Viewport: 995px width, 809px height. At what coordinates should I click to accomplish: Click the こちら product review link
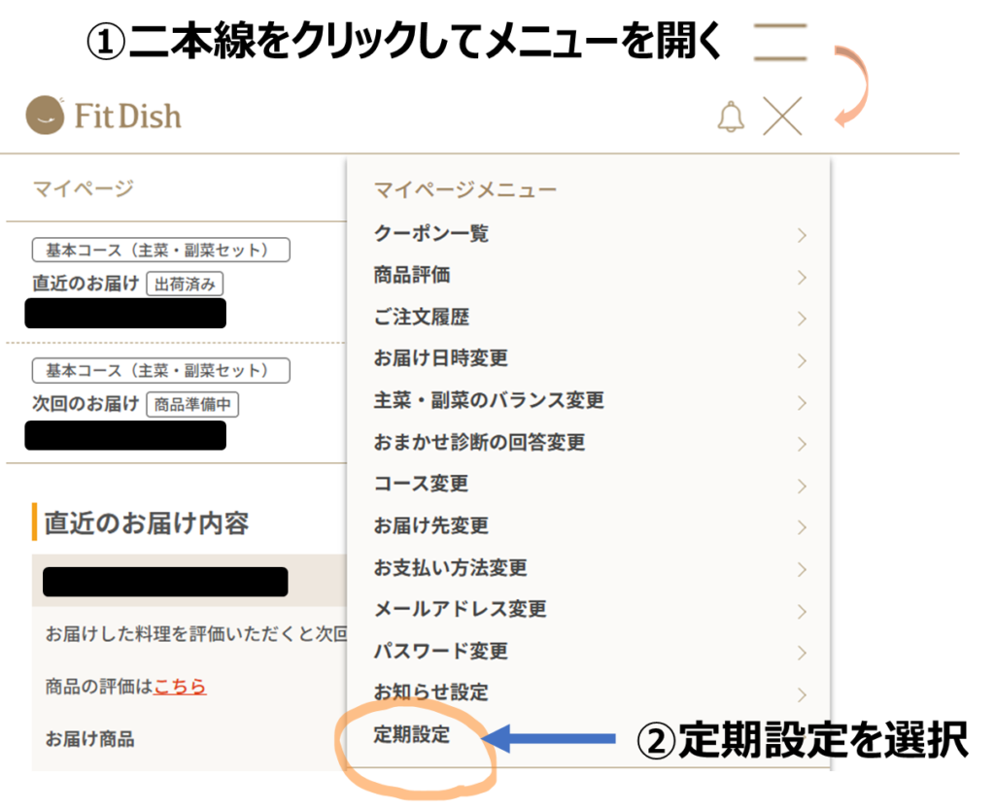click(x=180, y=687)
